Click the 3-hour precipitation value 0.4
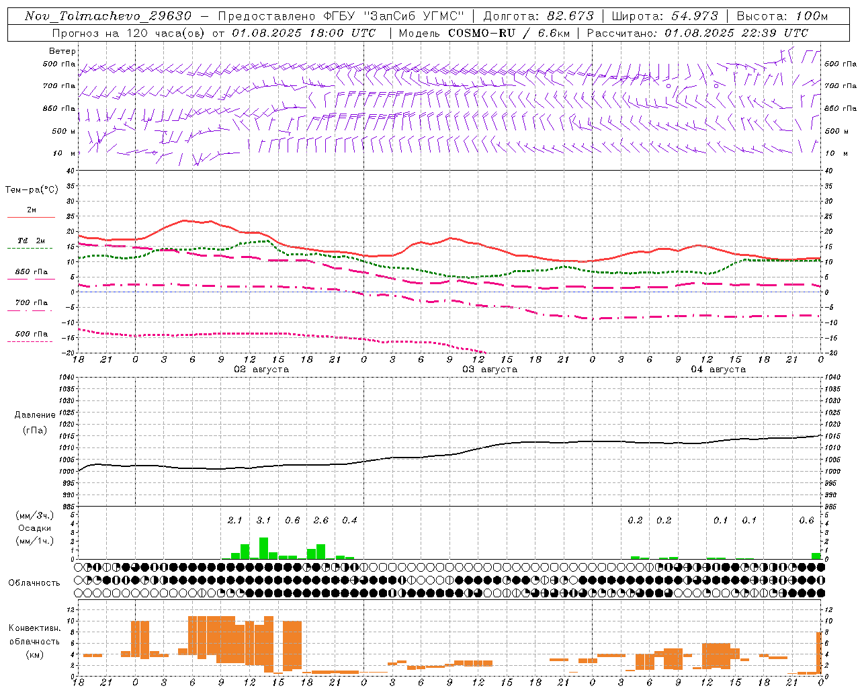Viewport: 860px width, 688px height. pyautogui.click(x=349, y=521)
